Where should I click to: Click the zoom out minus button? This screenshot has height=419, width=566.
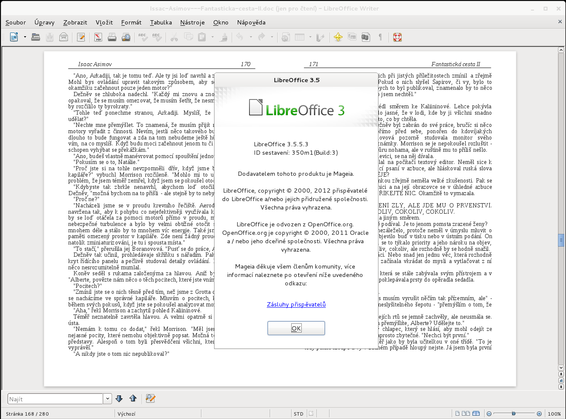pos(489,414)
